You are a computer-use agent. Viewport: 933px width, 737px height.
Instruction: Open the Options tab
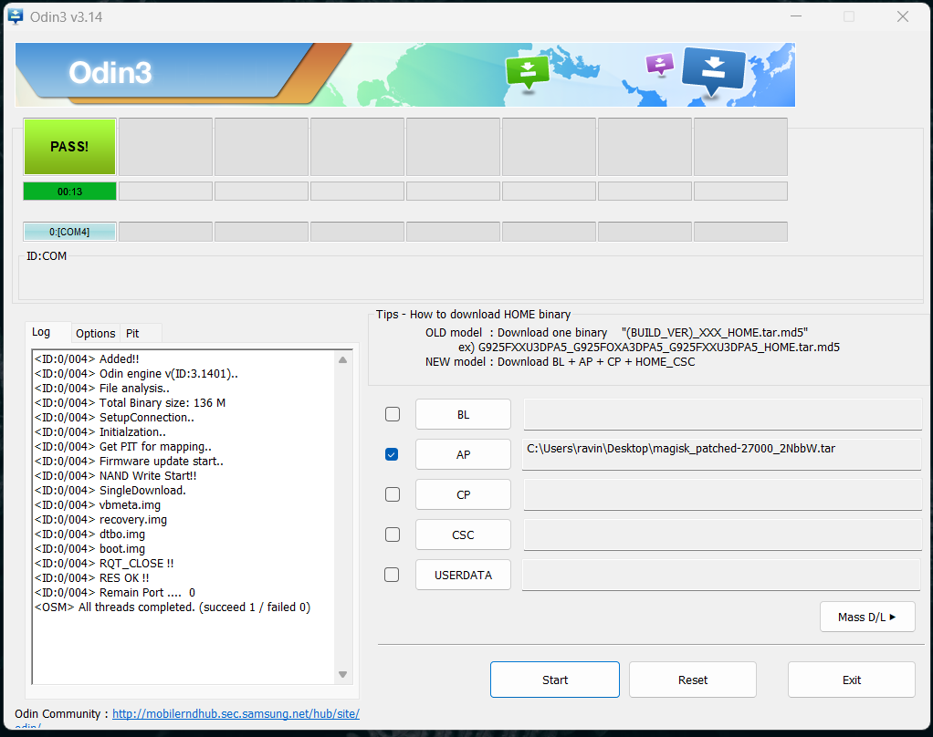click(95, 334)
